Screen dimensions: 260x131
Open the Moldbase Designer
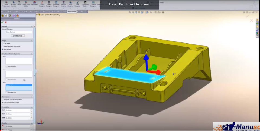[56, 4]
